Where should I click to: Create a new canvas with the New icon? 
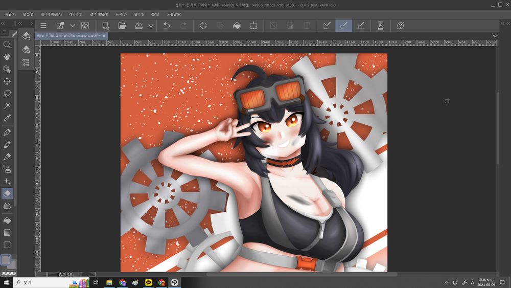coord(105,26)
